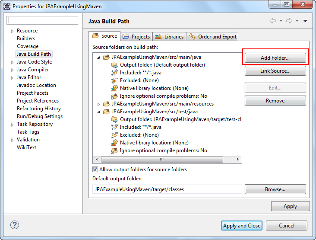Click the Included filter icon under src/test/java
Image resolution: width=316 pixels, height=240 pixels.
coord(114,127)
